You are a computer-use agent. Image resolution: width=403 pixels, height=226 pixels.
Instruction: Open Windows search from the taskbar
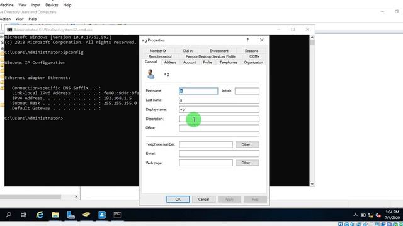(x=8, y=215)
